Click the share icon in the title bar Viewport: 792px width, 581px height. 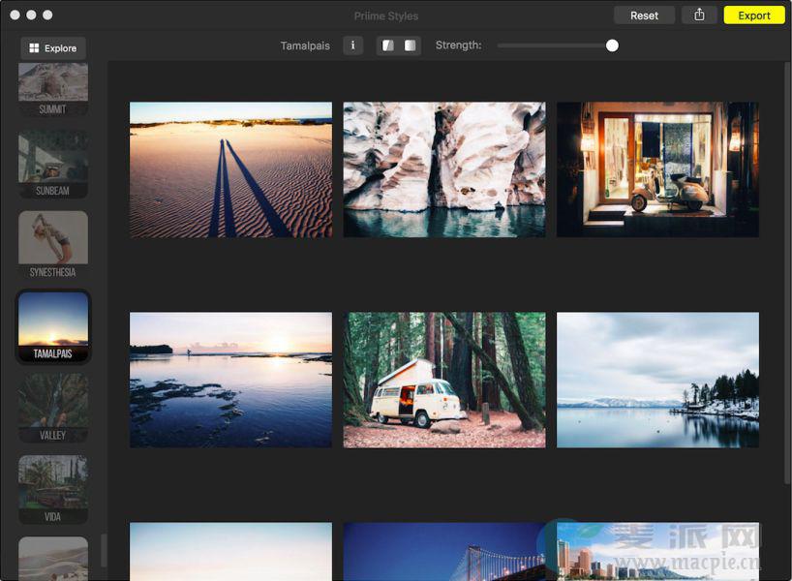[x=699, y=15]
